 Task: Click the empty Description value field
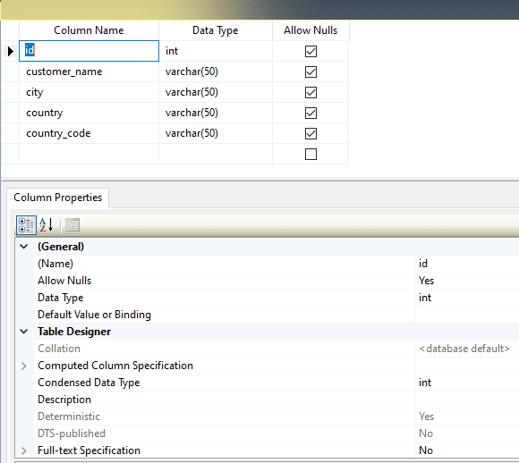(x=467, y=400)
